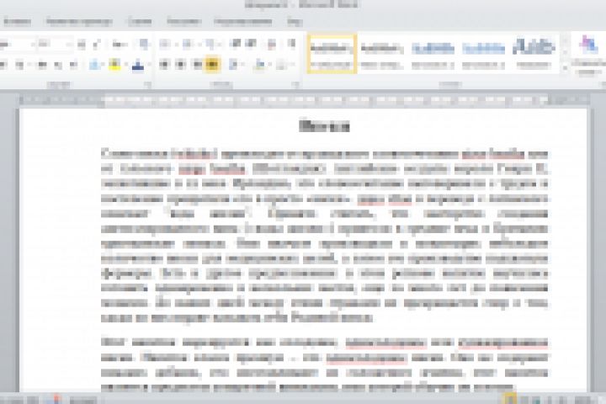Apply the yellow text highlight marker

click(114, 65)
